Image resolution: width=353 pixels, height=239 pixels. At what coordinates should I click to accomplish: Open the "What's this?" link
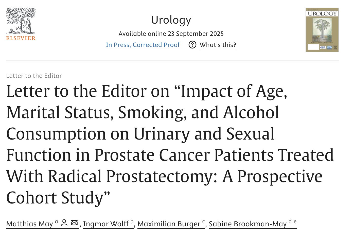click(x=218, y=45)
